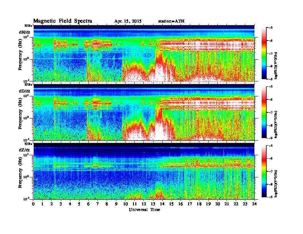The height and width of the screenshot is (234, 303).
Task: Click the dH/dt panel color scale bar
Action: pos(264,54)
